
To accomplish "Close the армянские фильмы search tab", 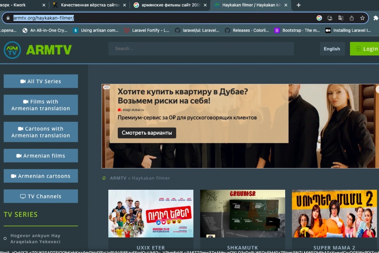I will 205,5.
